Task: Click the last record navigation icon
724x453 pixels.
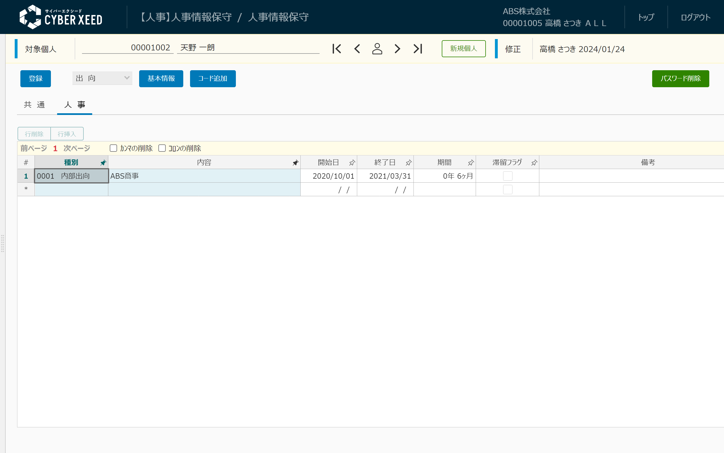Action: (x=418, y=48)
